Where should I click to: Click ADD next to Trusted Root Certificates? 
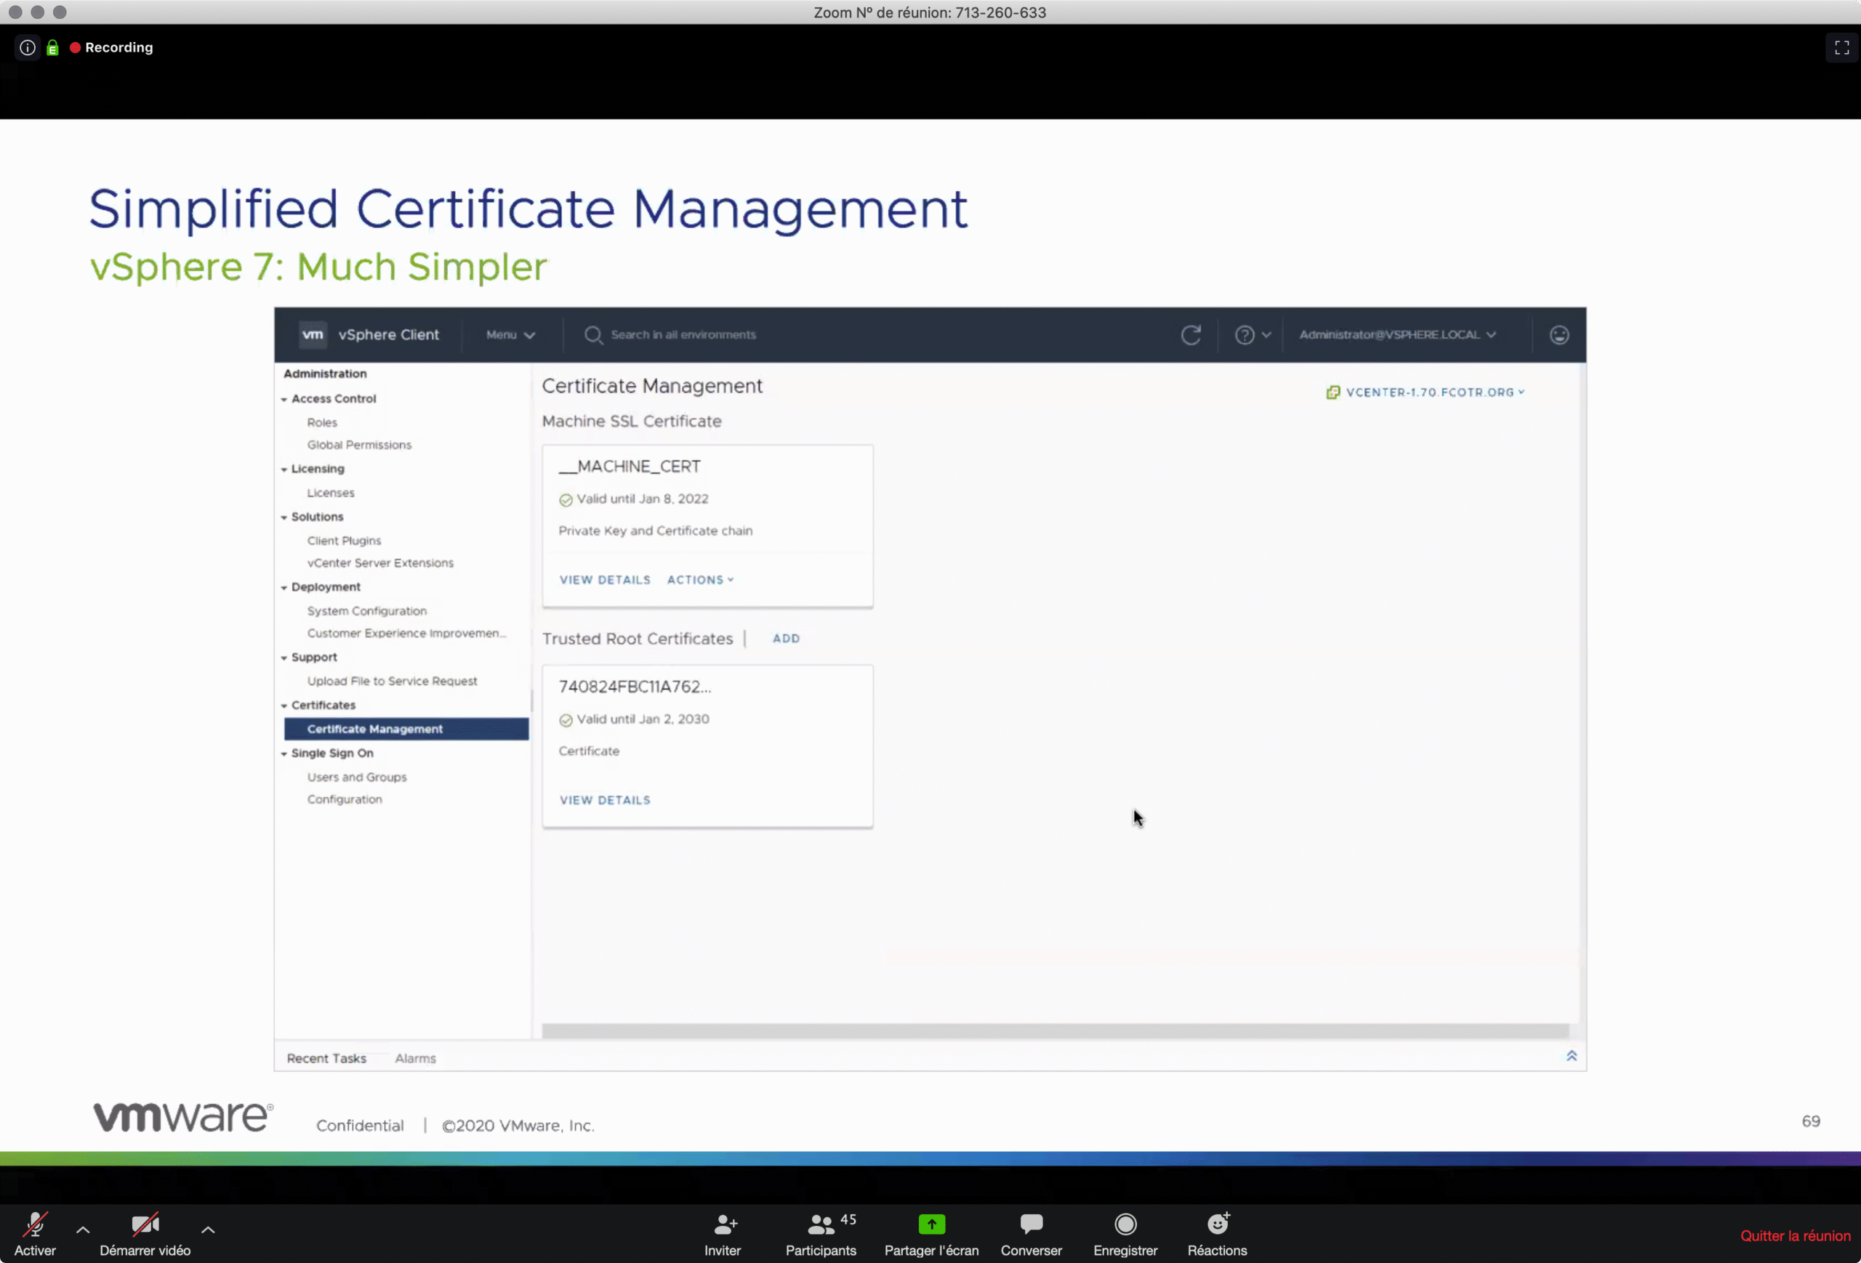click(786, 638)
